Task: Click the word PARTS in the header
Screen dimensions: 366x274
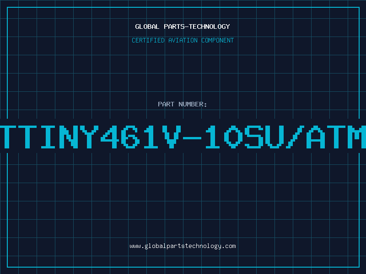Action: (x=174, y=26)
